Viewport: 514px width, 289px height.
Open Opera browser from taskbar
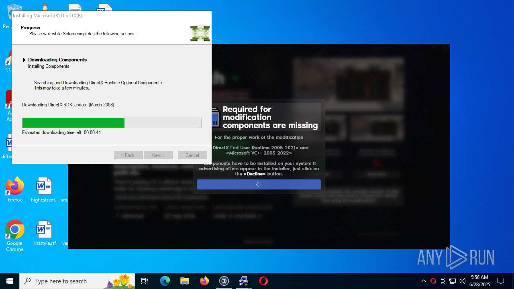coord(263,281)
